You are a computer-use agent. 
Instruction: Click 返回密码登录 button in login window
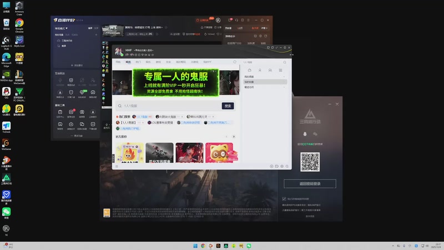310,184
